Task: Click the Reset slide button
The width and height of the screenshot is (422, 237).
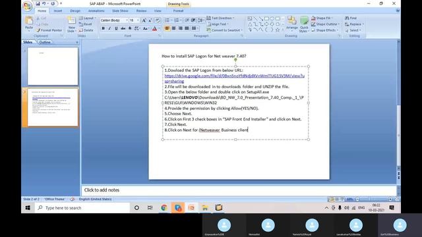Action: click(x=86, y=24)
